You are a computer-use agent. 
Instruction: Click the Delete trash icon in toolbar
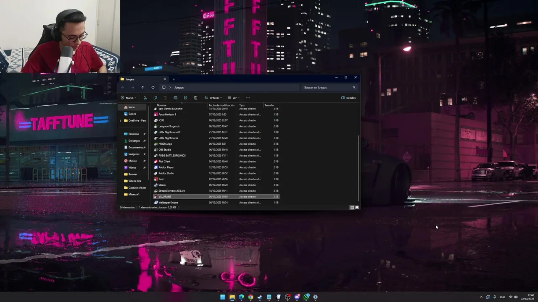pos(195,98)
